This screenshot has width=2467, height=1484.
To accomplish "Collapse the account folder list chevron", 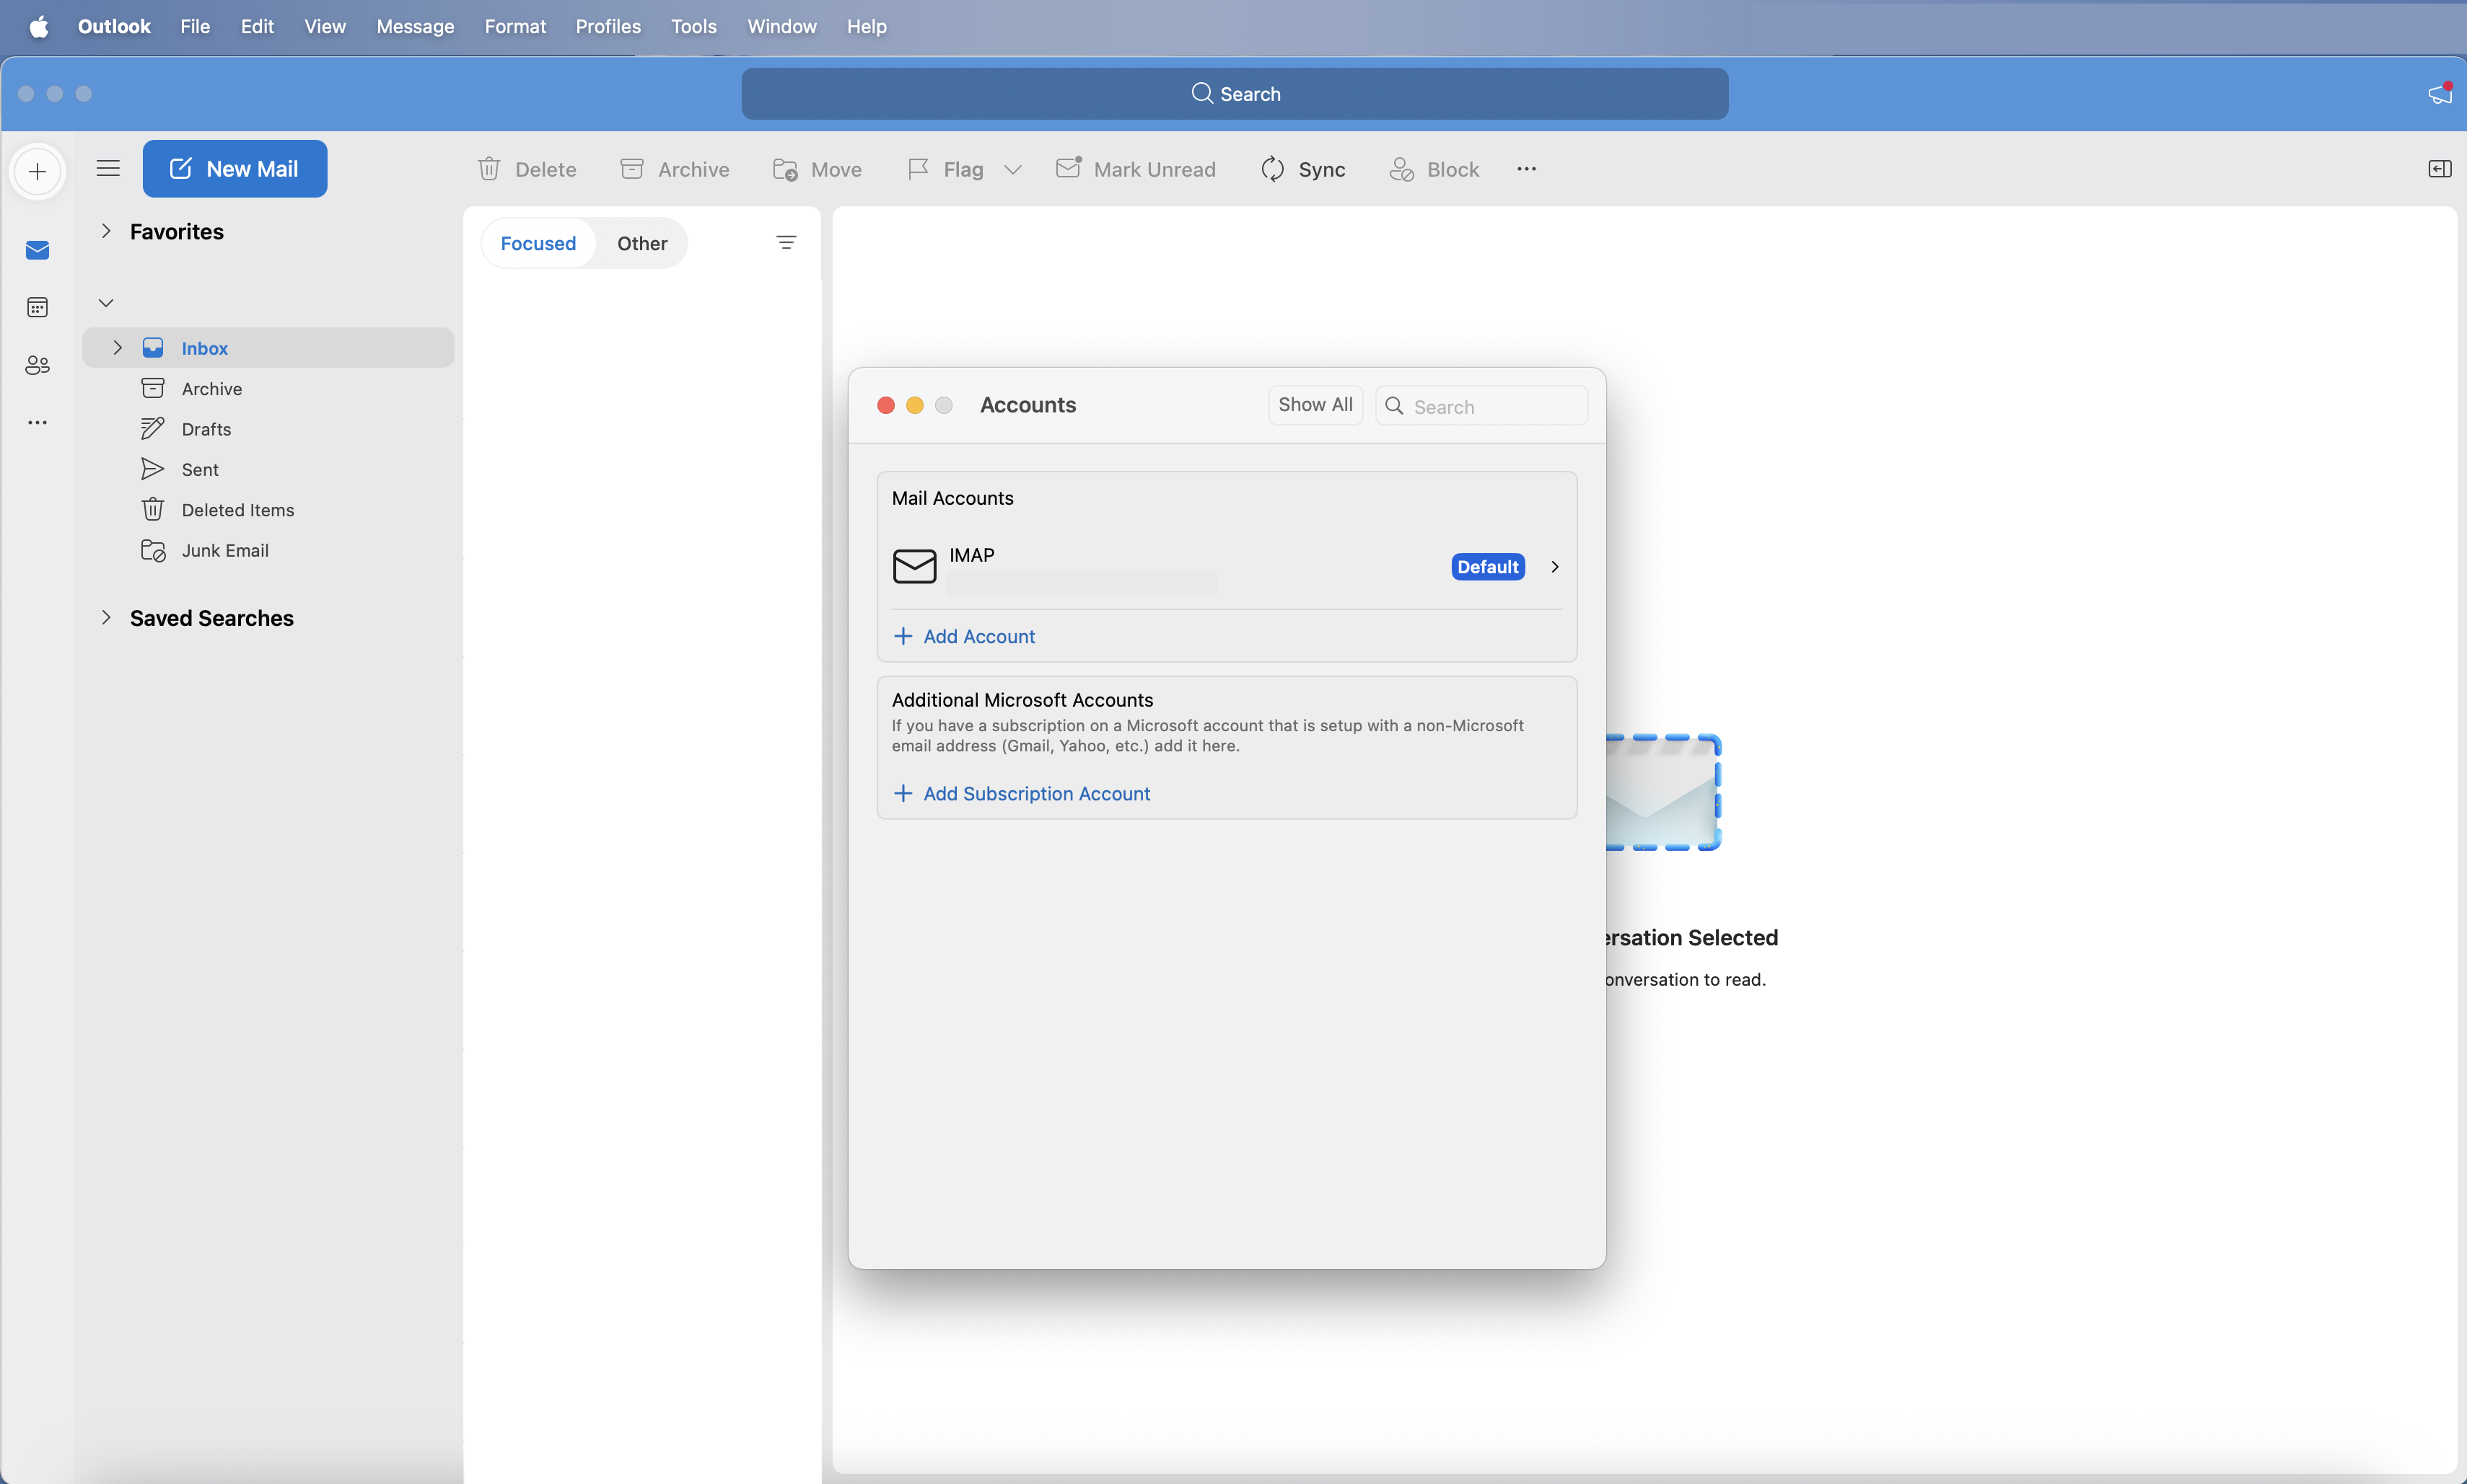I will [x=106, y=303].
